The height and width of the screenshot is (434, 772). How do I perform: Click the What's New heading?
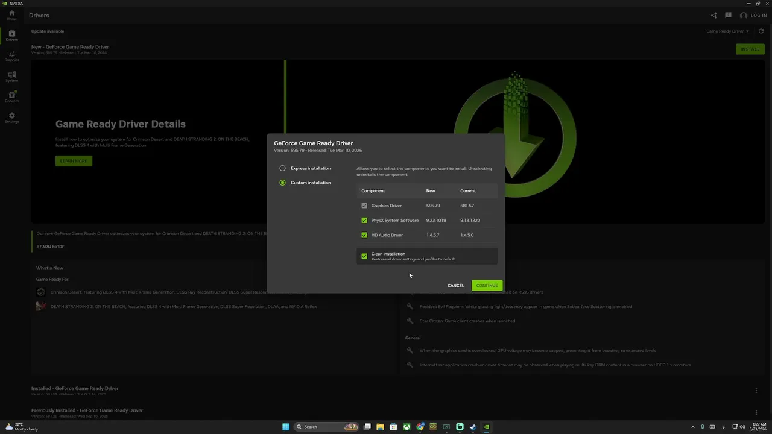tap(49, 268)
